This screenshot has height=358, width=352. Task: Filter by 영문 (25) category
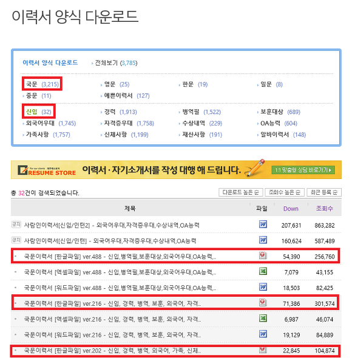click(117, 84)
